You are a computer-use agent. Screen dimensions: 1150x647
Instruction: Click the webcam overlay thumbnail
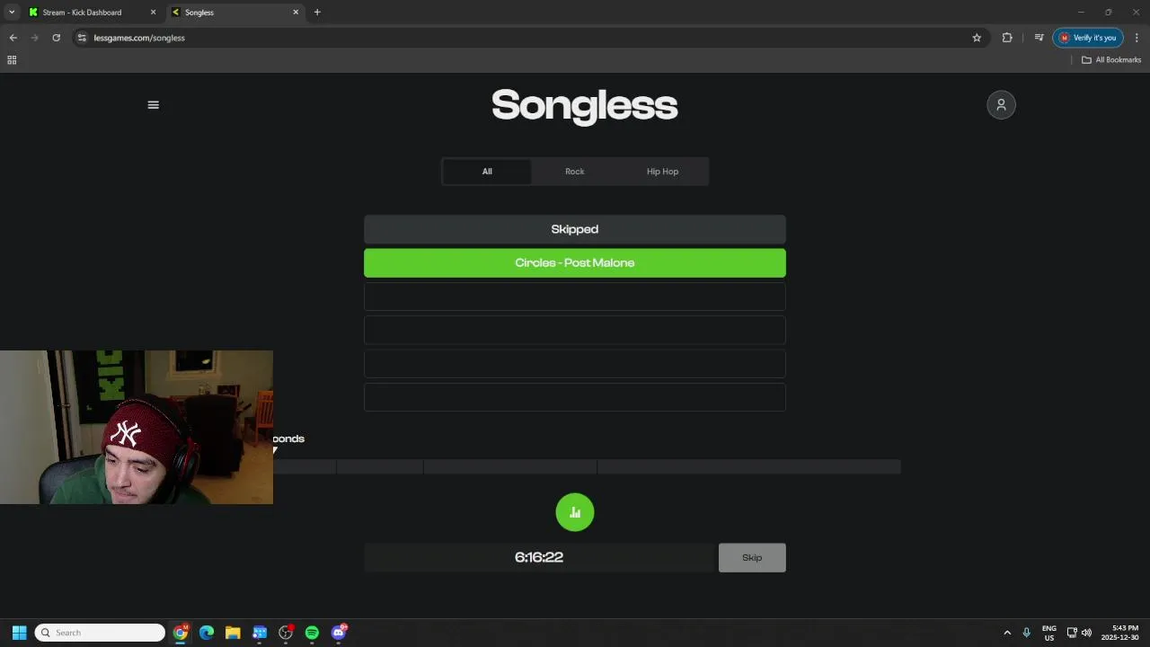click(137, 427)
